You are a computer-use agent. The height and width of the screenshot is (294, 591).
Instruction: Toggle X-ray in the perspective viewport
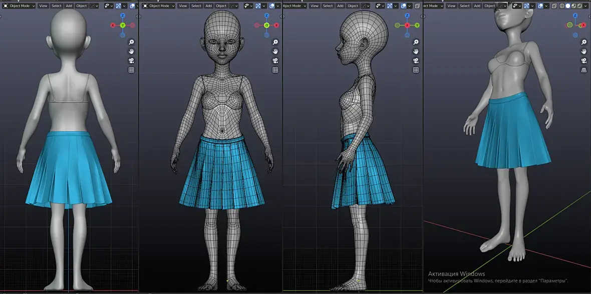[x=554, y=5]
